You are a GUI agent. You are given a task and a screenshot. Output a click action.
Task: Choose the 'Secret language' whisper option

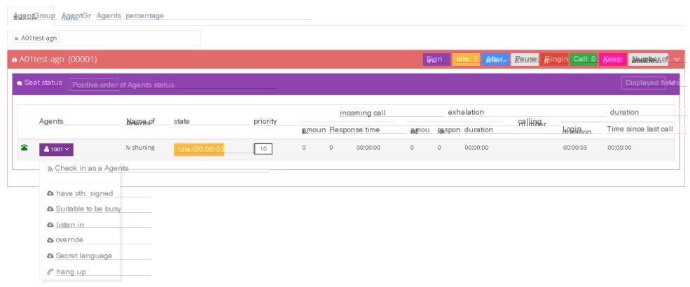click(x=80, y=255)
